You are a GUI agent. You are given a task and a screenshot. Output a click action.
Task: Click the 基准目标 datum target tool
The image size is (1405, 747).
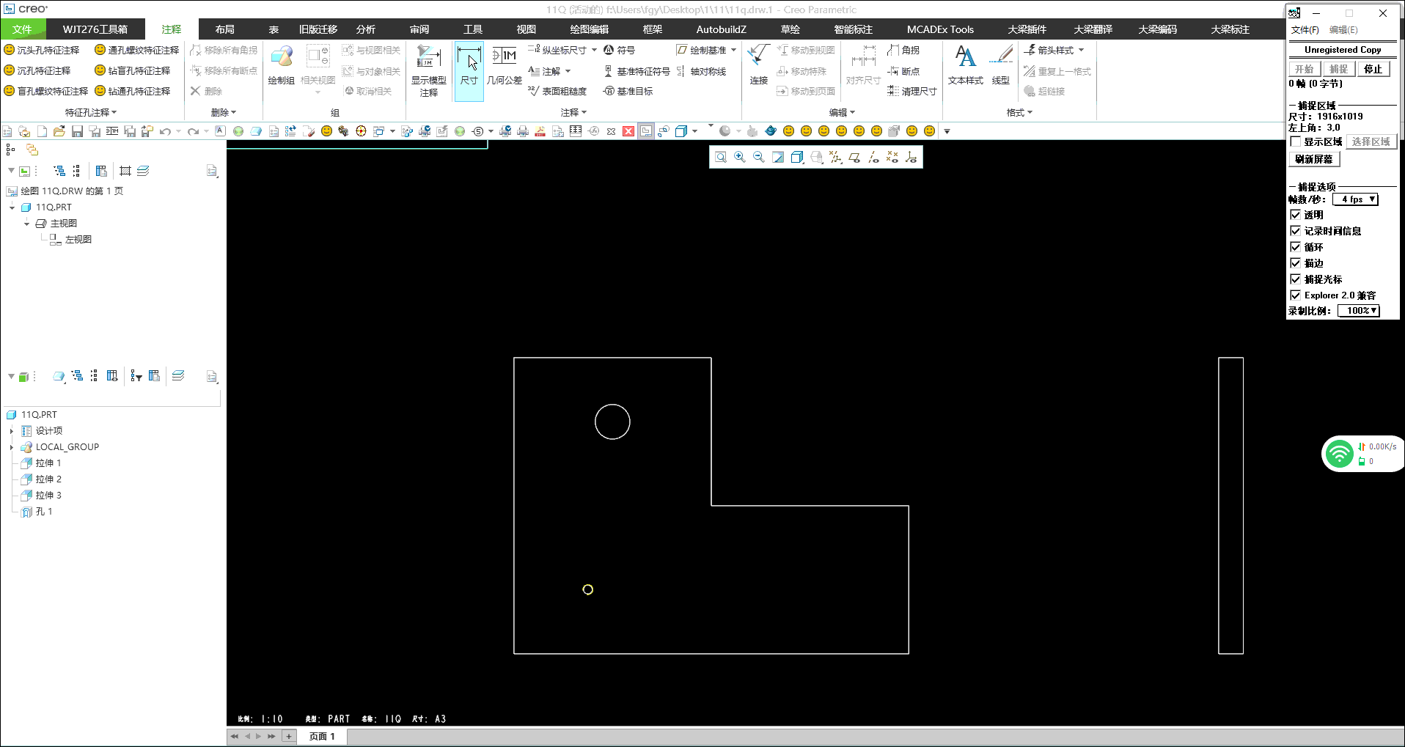[x=628, y=92]
